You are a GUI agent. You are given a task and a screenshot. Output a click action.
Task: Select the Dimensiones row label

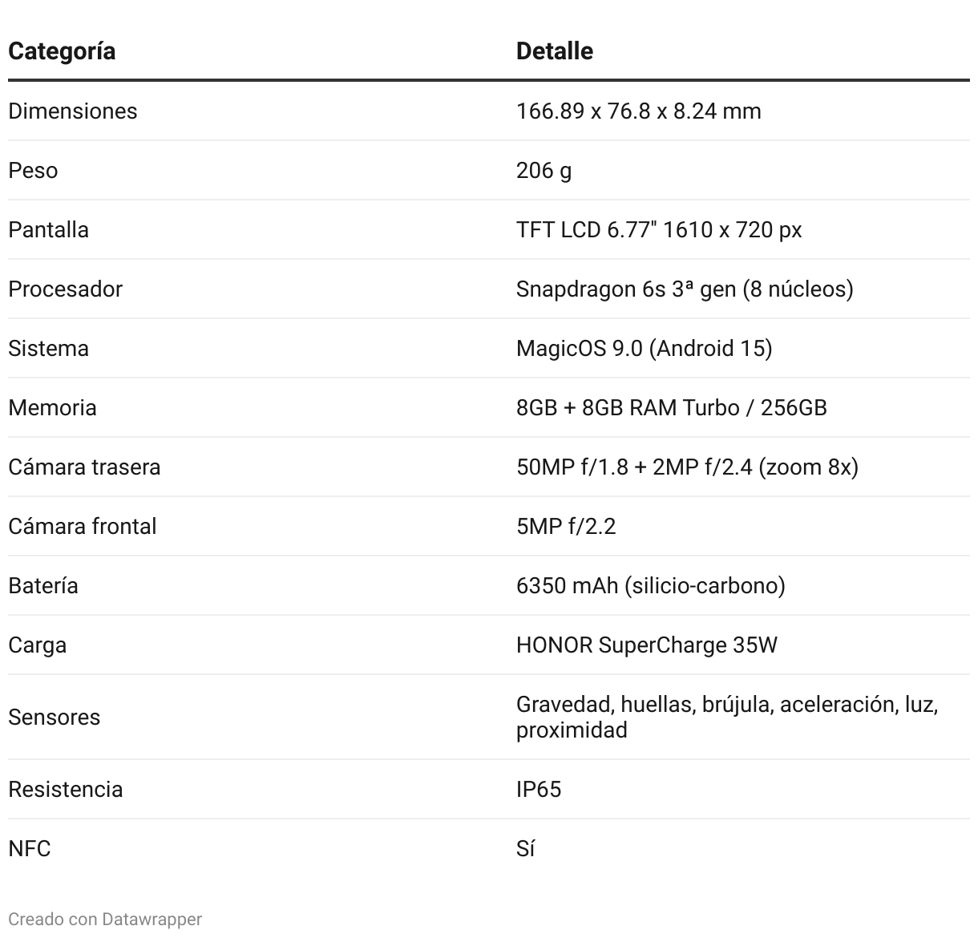click(x=73, y=111)
